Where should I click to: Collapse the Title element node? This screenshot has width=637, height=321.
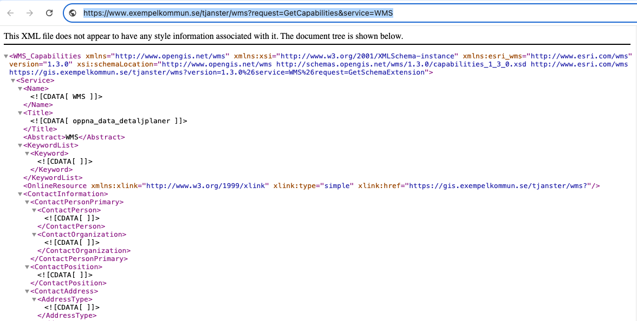[x=20, y=113]
